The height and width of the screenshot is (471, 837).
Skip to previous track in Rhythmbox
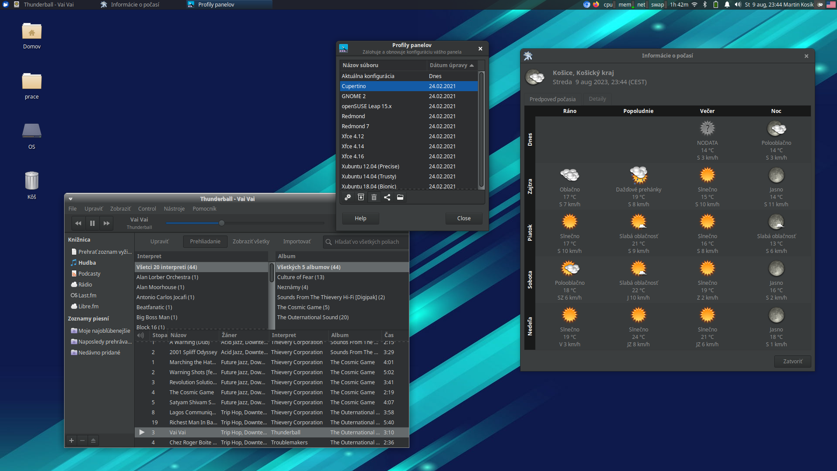(x=78, y=223)
